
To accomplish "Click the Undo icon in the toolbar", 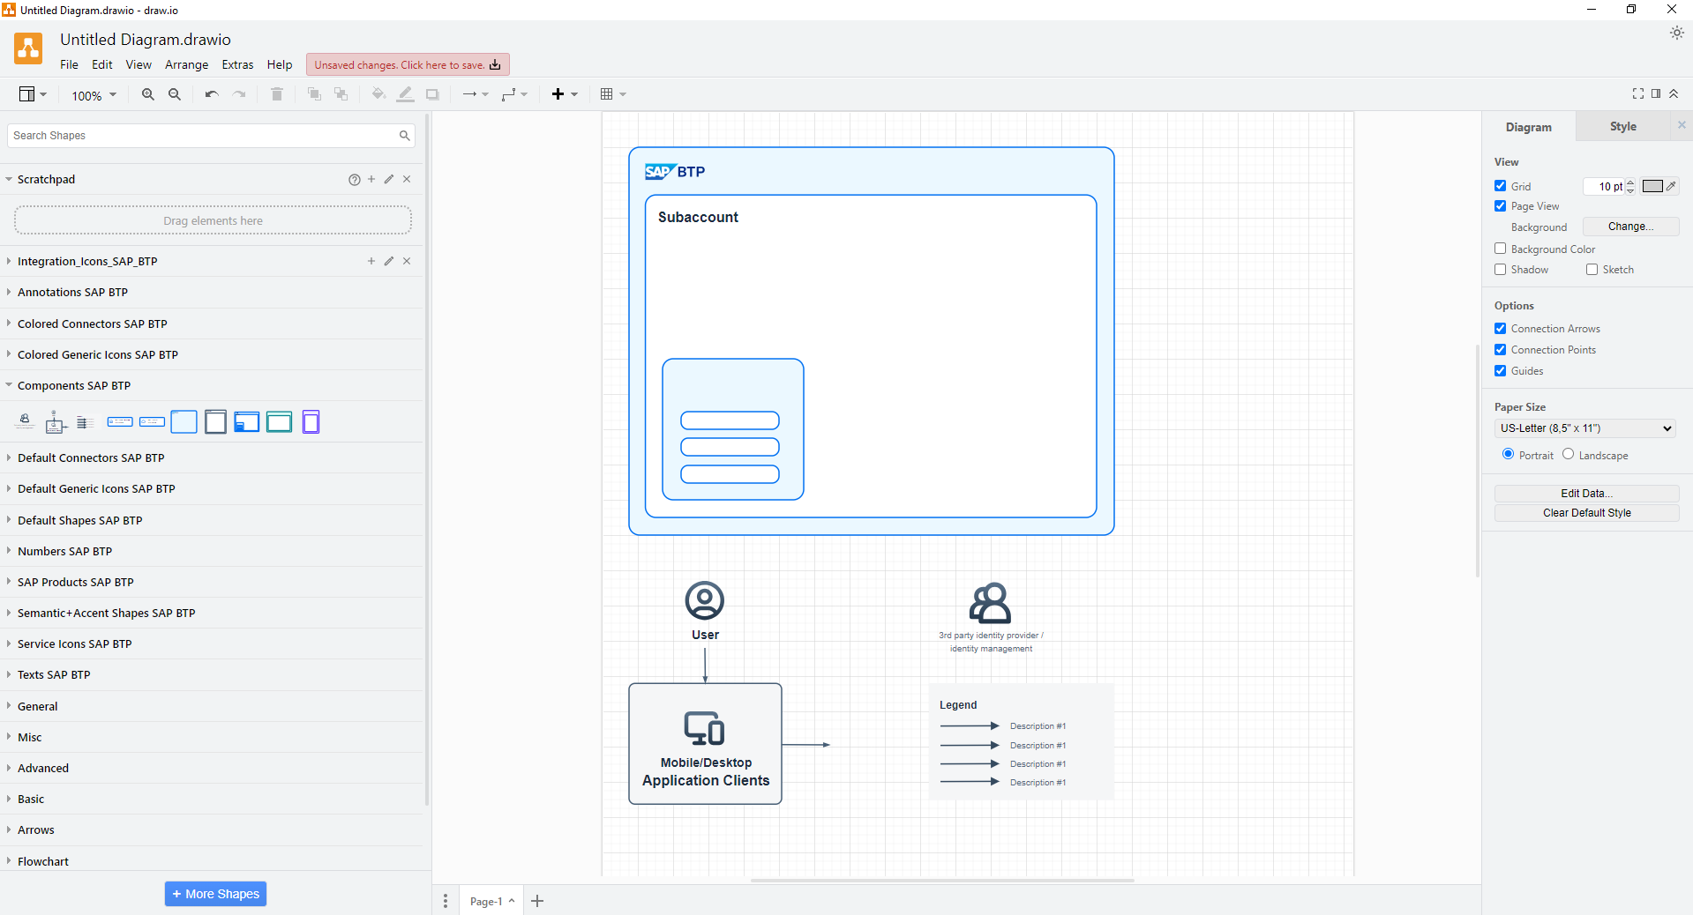I will (x=211, y=94).
